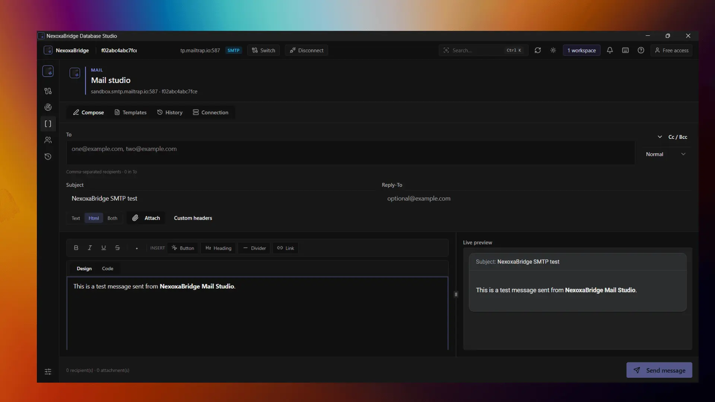Switch to the Templates tab
Screen dimensions: 715x402
[130, 112]
